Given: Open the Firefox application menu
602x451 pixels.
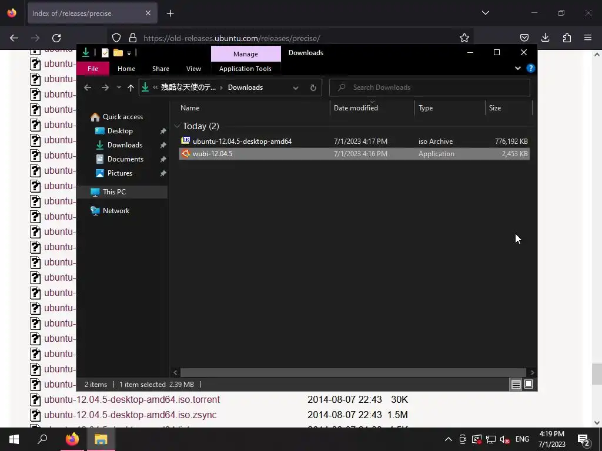Looking at the screenshot, I should (x=588, y=38).
